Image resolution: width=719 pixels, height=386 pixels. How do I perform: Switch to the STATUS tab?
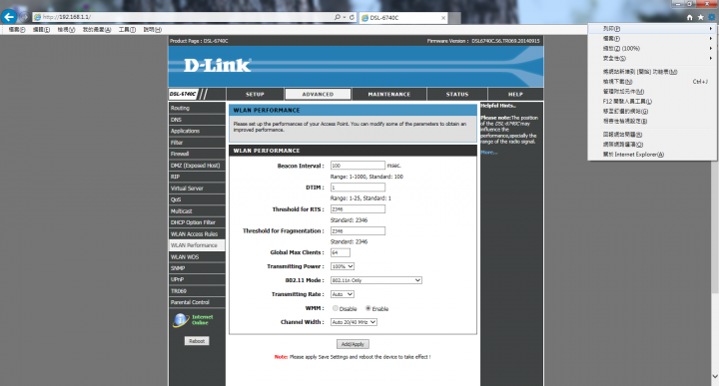click(457, 95)
